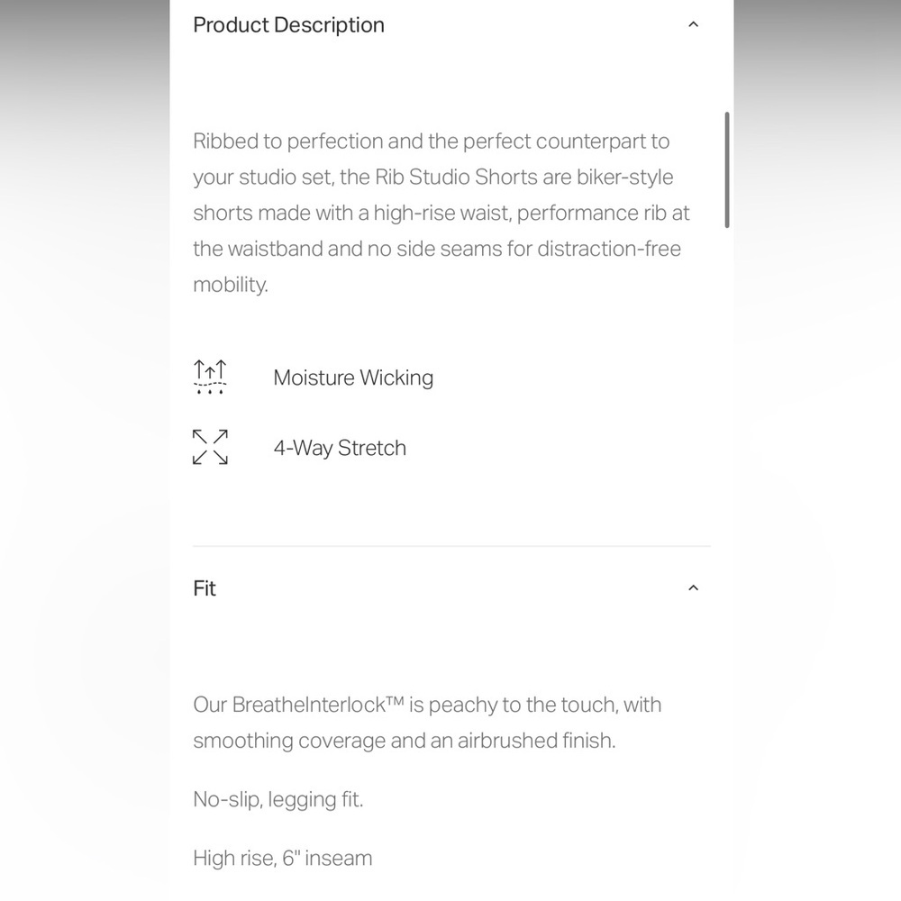Click the divider line above Fit
901x901 pixels.
(451, 546)
